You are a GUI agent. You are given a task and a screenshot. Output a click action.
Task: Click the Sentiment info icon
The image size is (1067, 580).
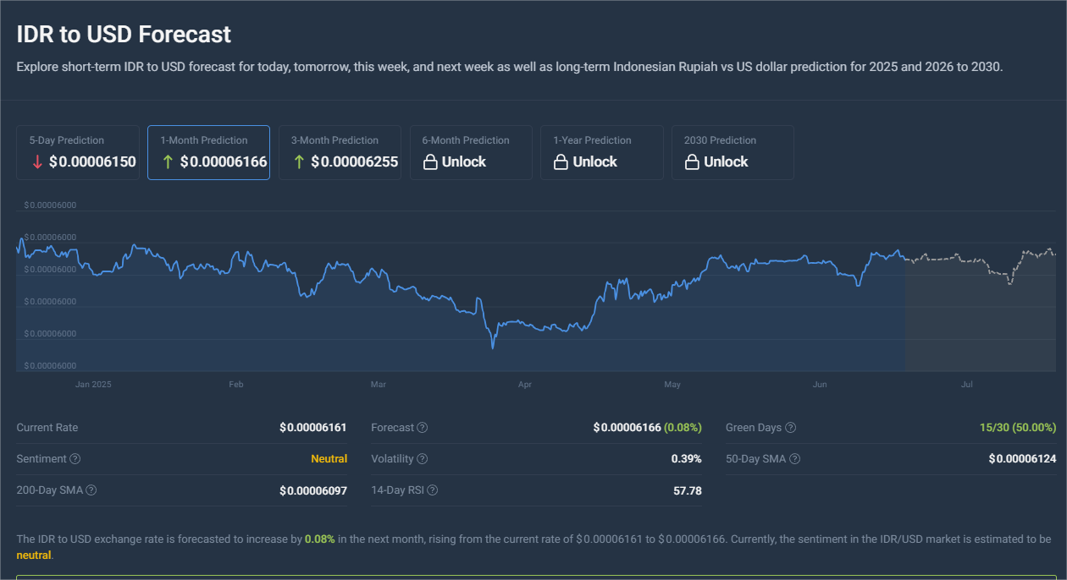click(75, 459)
